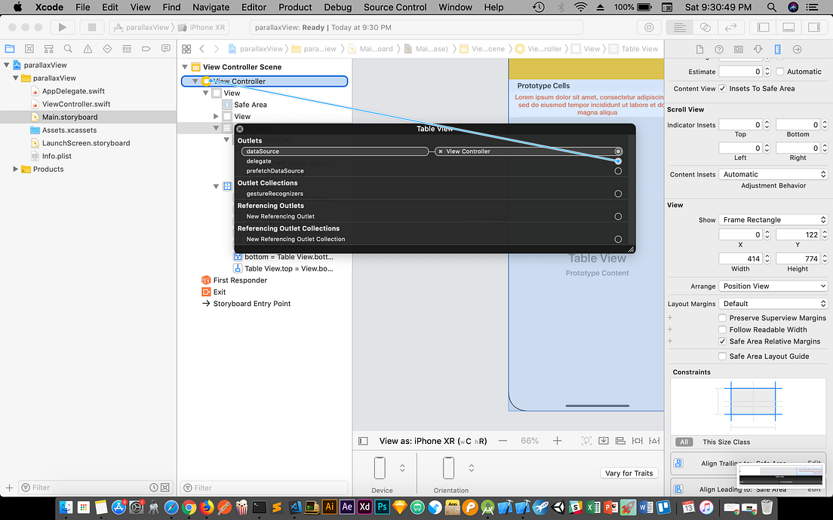Viewport: 833px width, 520px height.
Task: Show Quick Help inspector
Action: pyautogui.click(x=718, y=48)
